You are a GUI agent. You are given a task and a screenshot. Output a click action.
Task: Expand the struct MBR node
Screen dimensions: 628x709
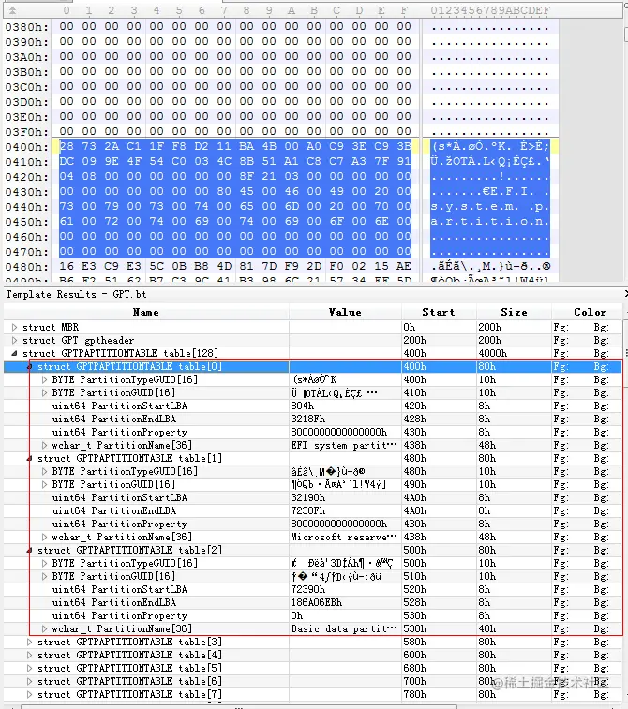[14, 327]
